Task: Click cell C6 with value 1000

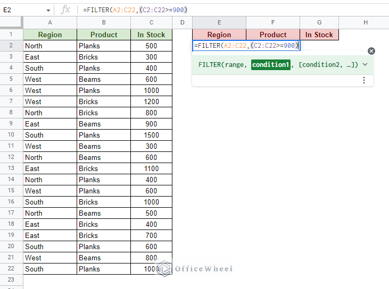Action: pyautogui.click(x=151, y=90)
